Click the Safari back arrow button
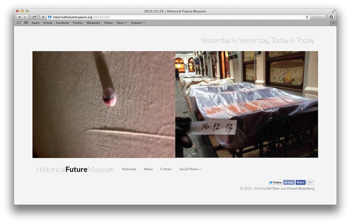This screenshot has width=350, height=224. coord(19,17)
